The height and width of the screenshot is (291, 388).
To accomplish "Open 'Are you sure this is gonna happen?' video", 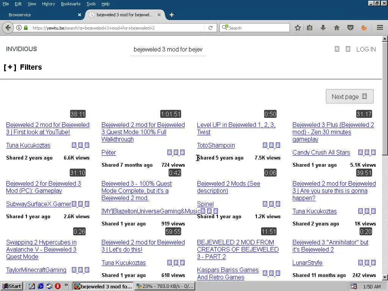I will [334, 191].
